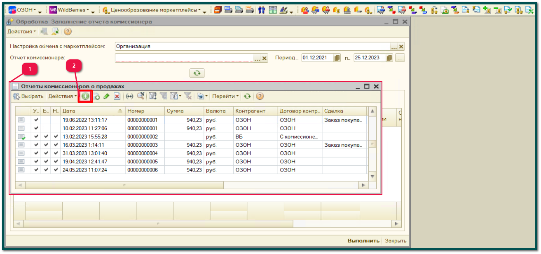Click the Контрагент column header
Screen dimensions: 541x254
[x=255, y=111]
